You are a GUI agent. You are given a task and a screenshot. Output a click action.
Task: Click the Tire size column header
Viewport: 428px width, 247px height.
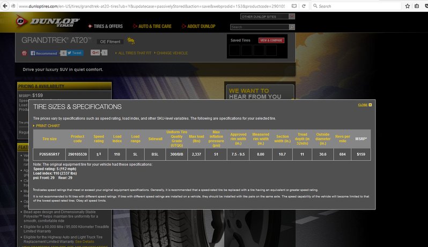pyautogui.click(x=49, y=139)
